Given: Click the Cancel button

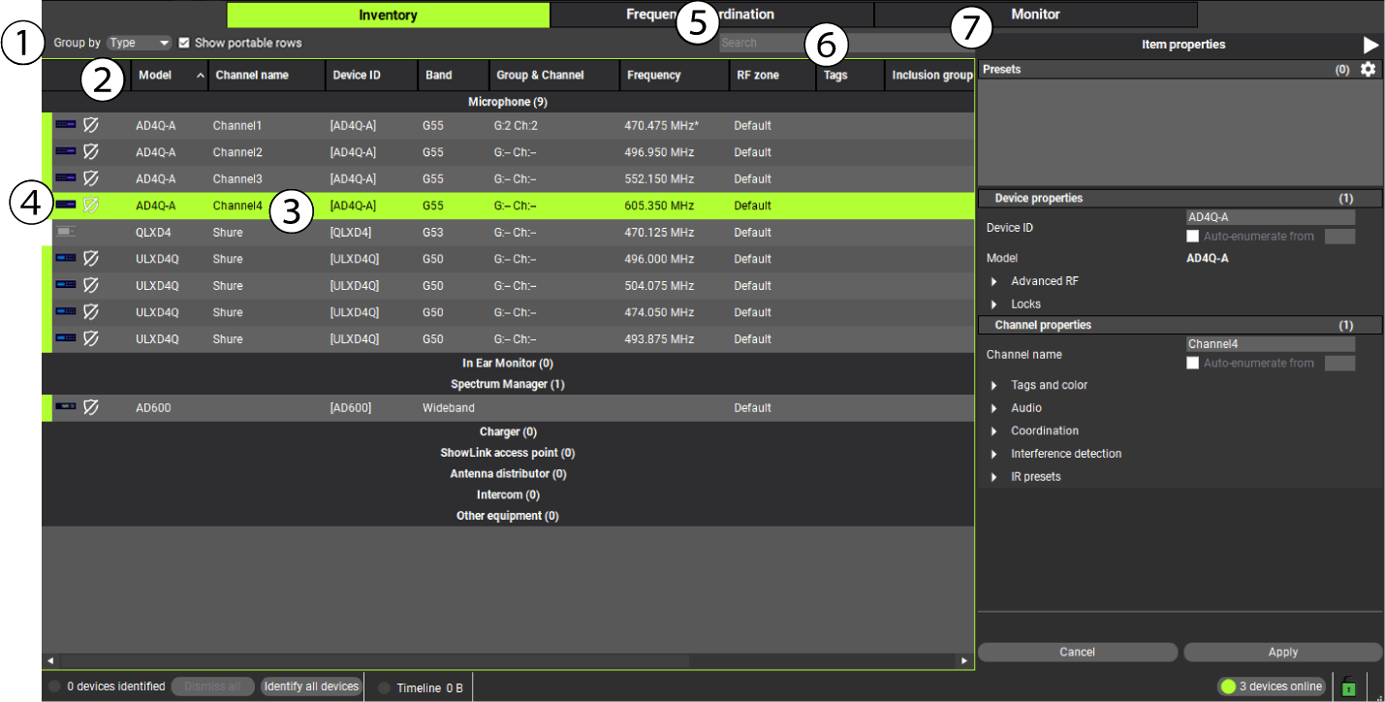Looking at the screenshot, I should point(1077,653).
